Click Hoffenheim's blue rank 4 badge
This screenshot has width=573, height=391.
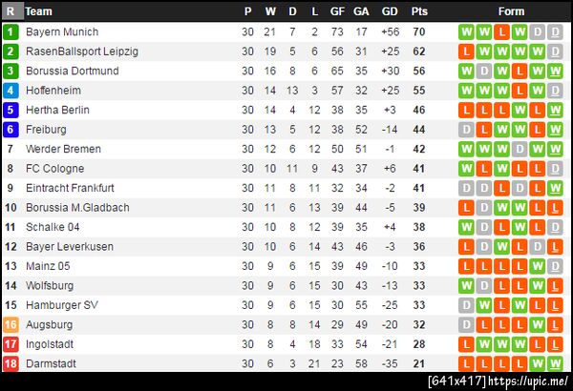(x=11, y=91)
